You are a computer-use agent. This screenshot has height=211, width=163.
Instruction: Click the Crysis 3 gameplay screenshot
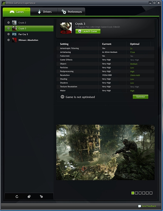click(x=105, y=152)
